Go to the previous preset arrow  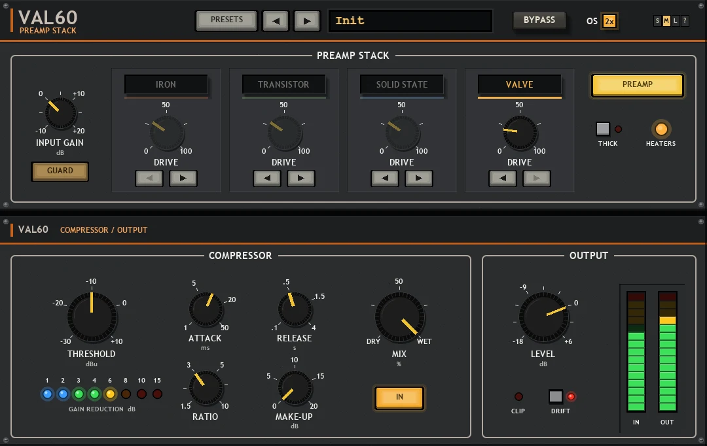pyautogui.click(x=276, y=21)
